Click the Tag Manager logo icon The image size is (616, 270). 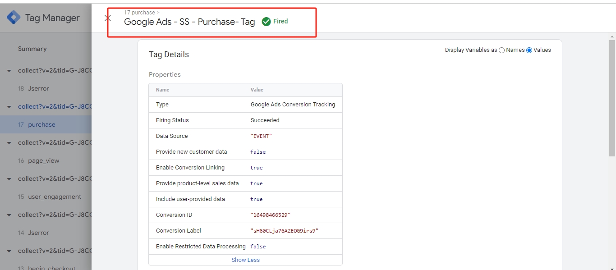click(14, 18)
